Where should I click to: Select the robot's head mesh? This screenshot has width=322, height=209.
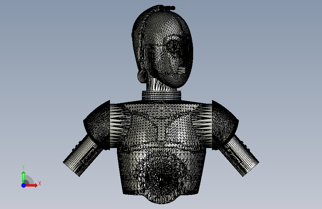[x=162, y=46]
